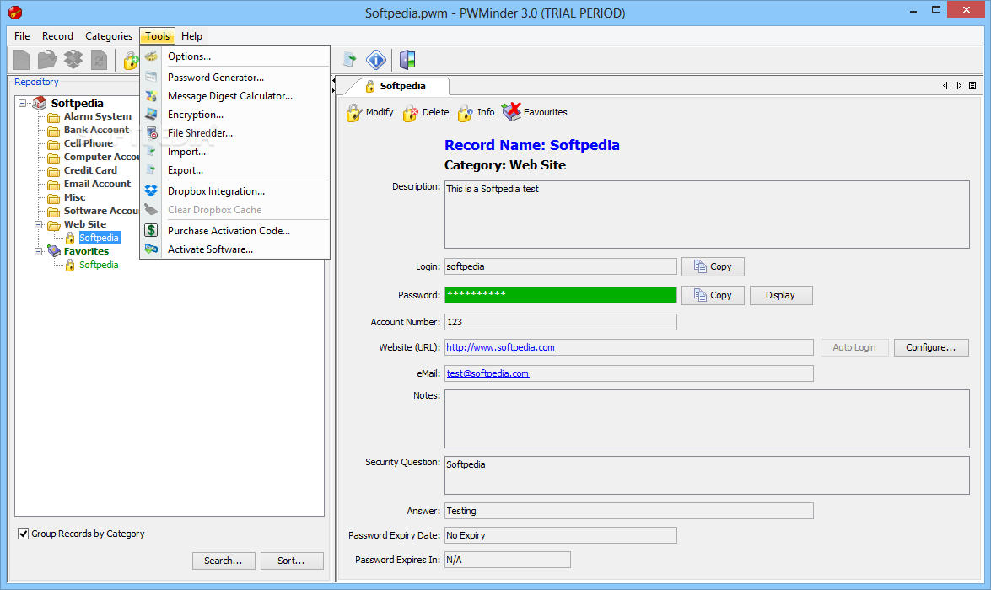Click Delete record padlock button
The width and height of the screenshot is (991, 590).
[x=426, y=112]
